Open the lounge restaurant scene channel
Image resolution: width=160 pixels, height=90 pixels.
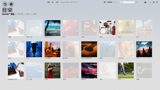point(52,49)
